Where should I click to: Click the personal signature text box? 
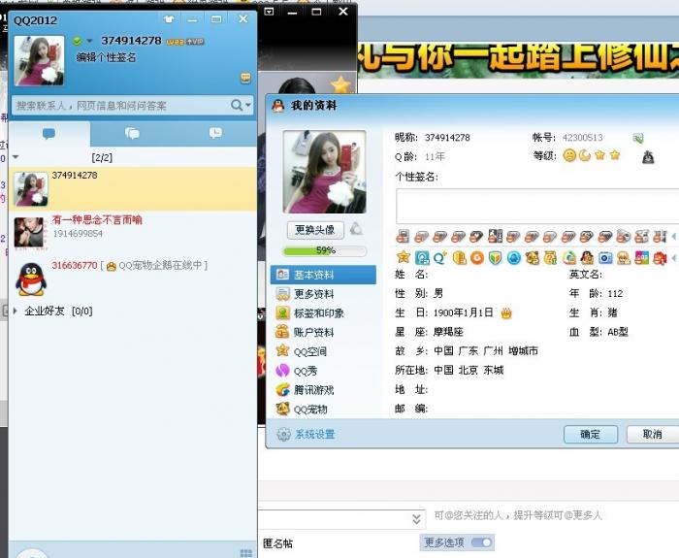point(537,206)
